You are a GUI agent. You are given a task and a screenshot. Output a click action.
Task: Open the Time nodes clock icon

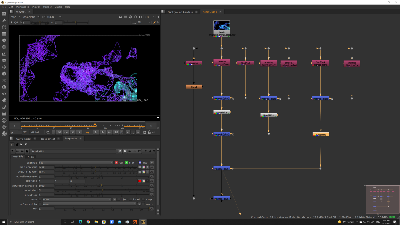[4, 27]
